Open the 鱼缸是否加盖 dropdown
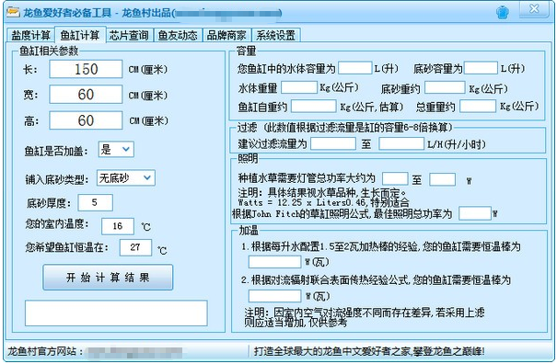The height and width of the screenshot is (364, 557). (116, 149)
